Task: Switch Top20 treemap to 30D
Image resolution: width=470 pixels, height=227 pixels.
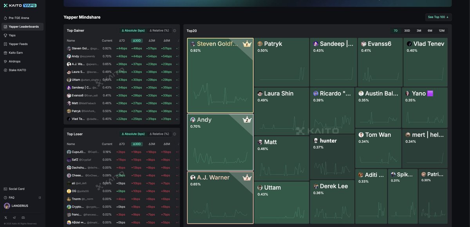Action: [x=407, y=30]
